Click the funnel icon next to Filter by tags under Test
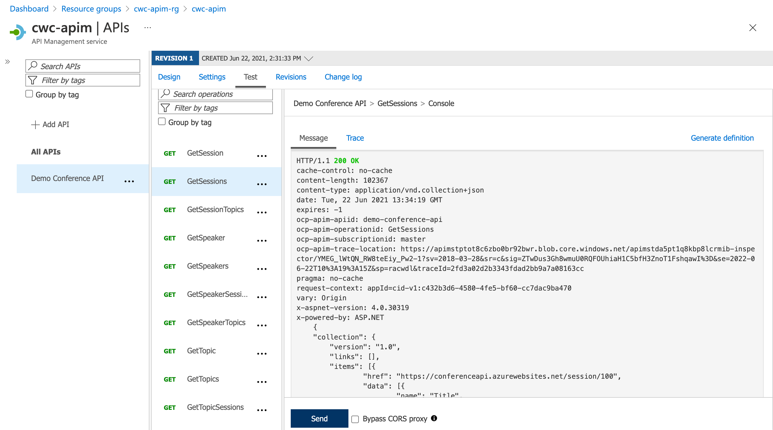This screenshot has height=430, width=773. (165, 108)
